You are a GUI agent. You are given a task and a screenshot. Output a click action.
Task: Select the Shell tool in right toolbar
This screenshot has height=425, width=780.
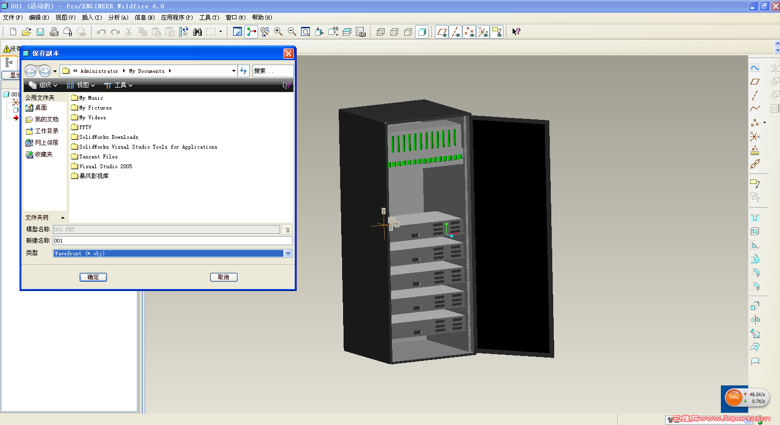point(755,231)
